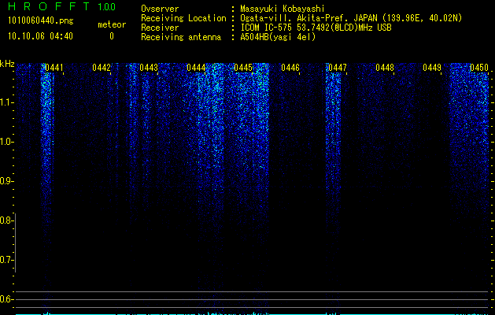Click the Receiving Location label
The height and width of the screenshot is (315, 495).
(183, 19)
